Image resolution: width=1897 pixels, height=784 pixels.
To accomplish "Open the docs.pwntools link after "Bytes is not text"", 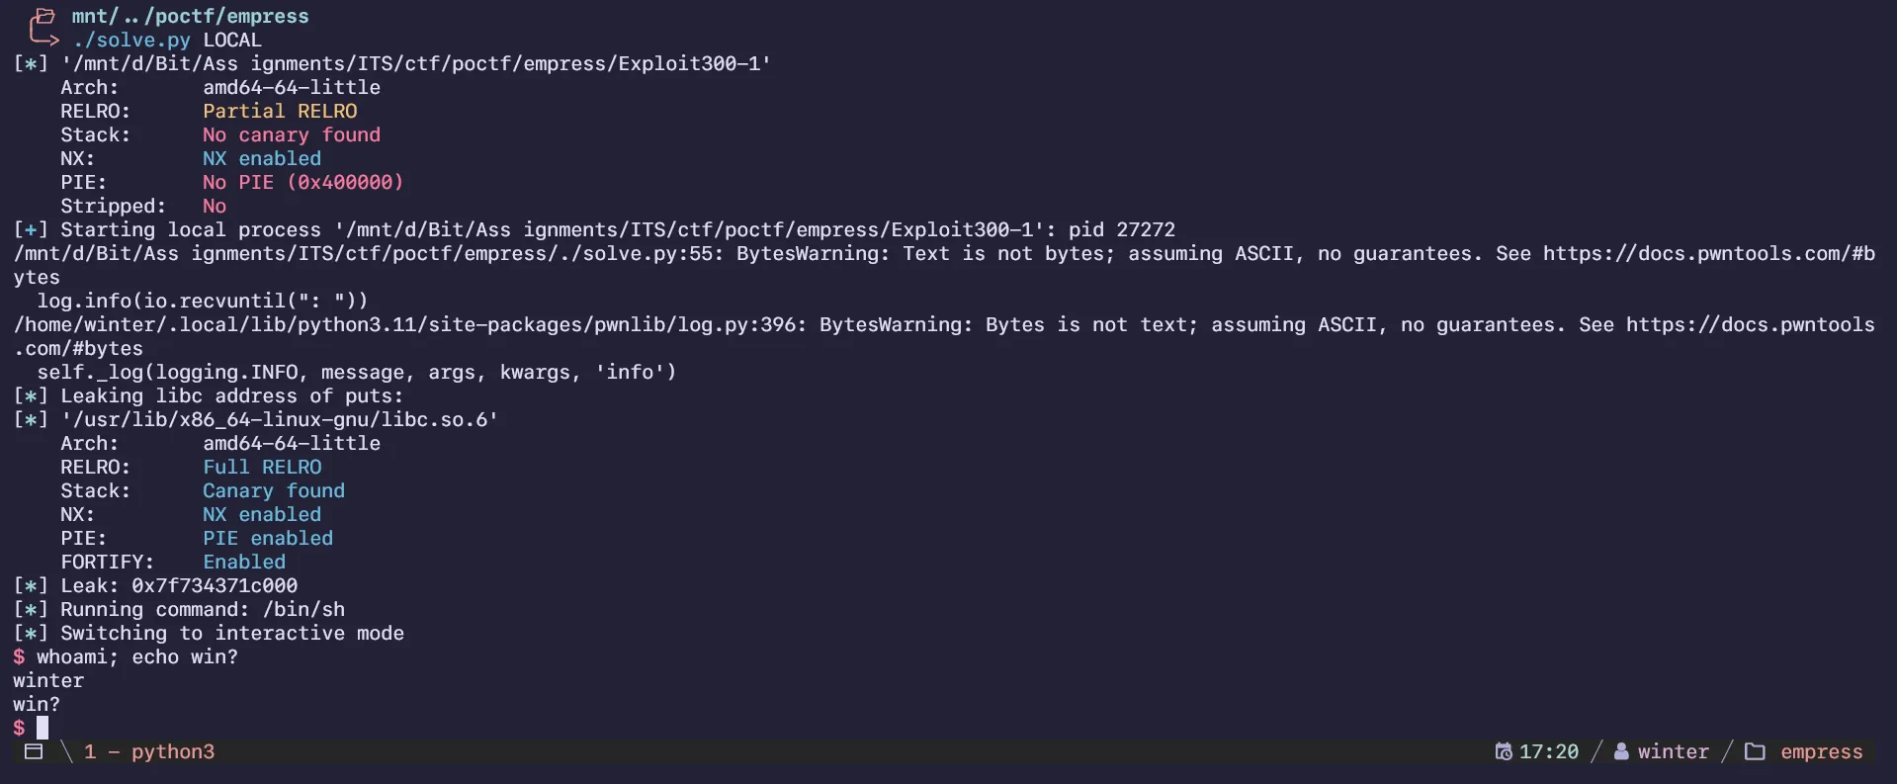I will click(x=1750, y=325).
